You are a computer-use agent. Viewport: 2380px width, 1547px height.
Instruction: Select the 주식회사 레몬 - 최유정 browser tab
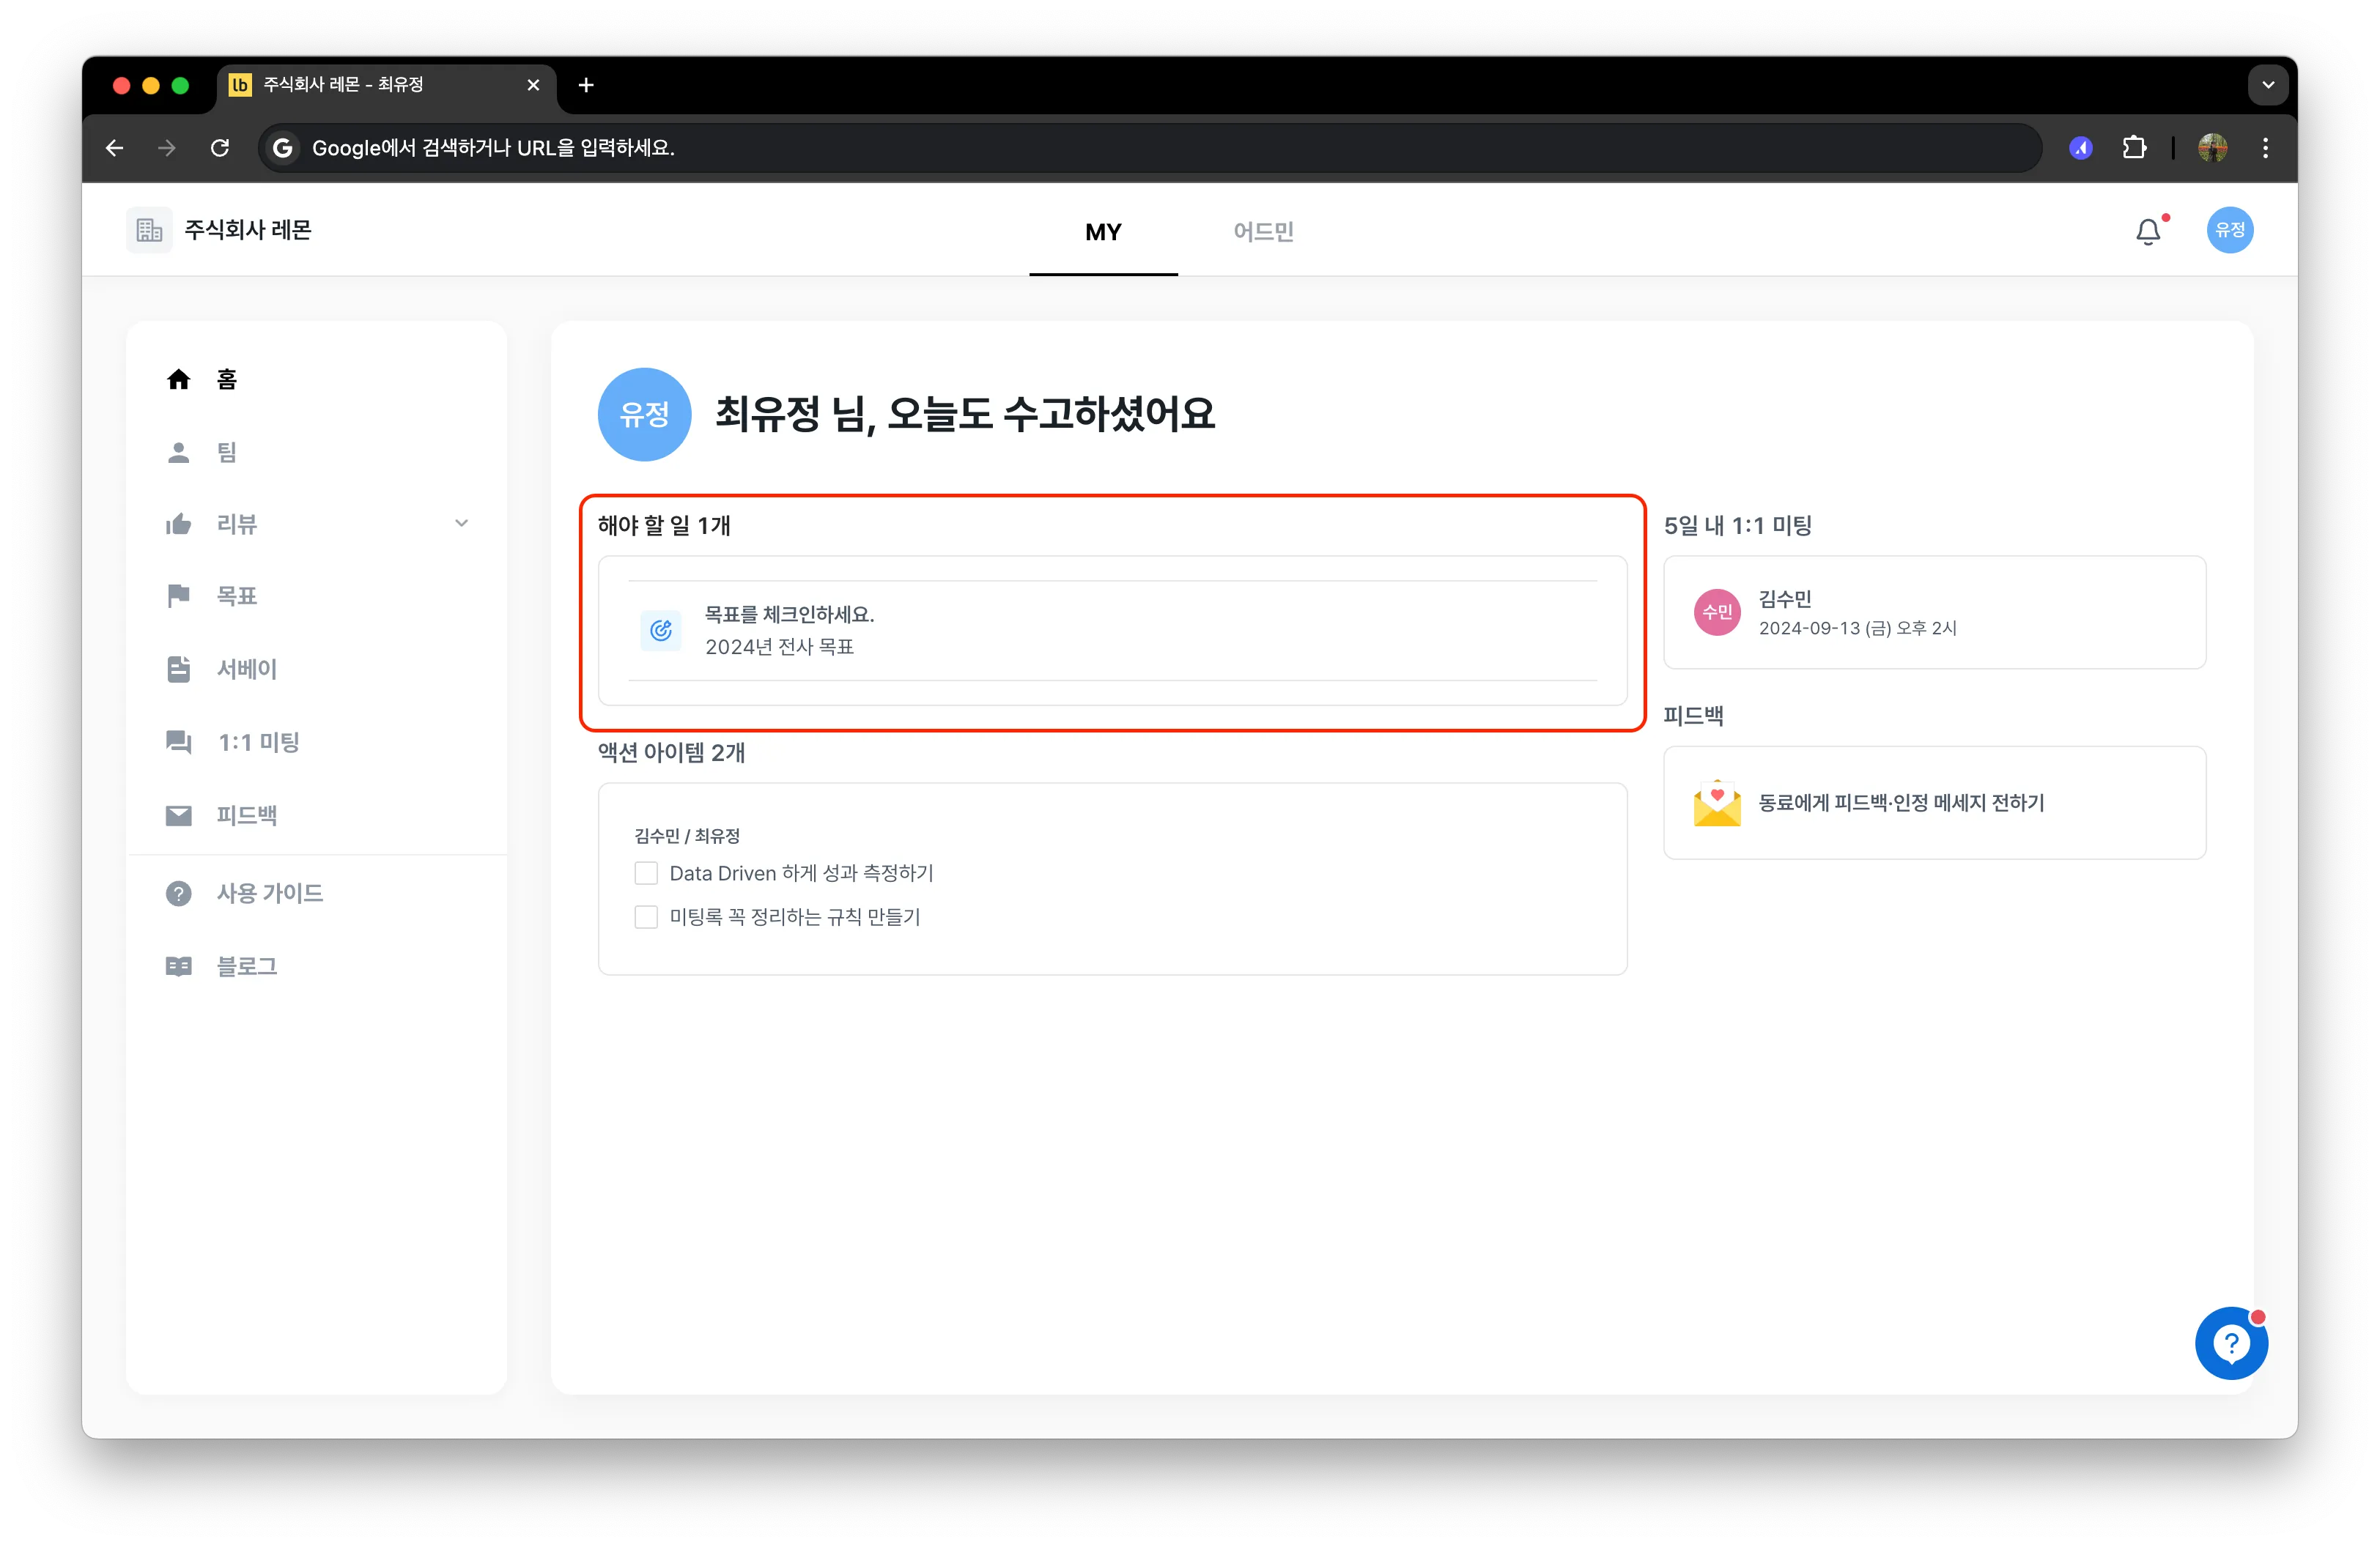coord(386,85)
